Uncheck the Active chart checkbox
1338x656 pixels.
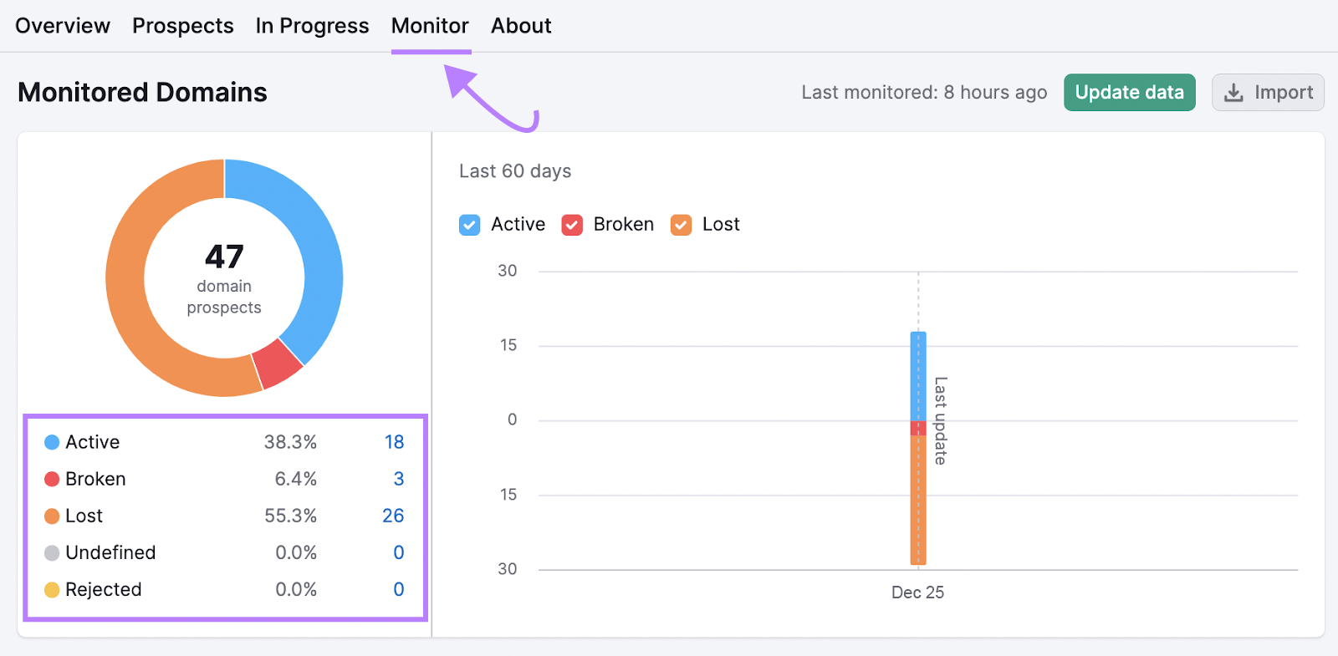[470, 225]
